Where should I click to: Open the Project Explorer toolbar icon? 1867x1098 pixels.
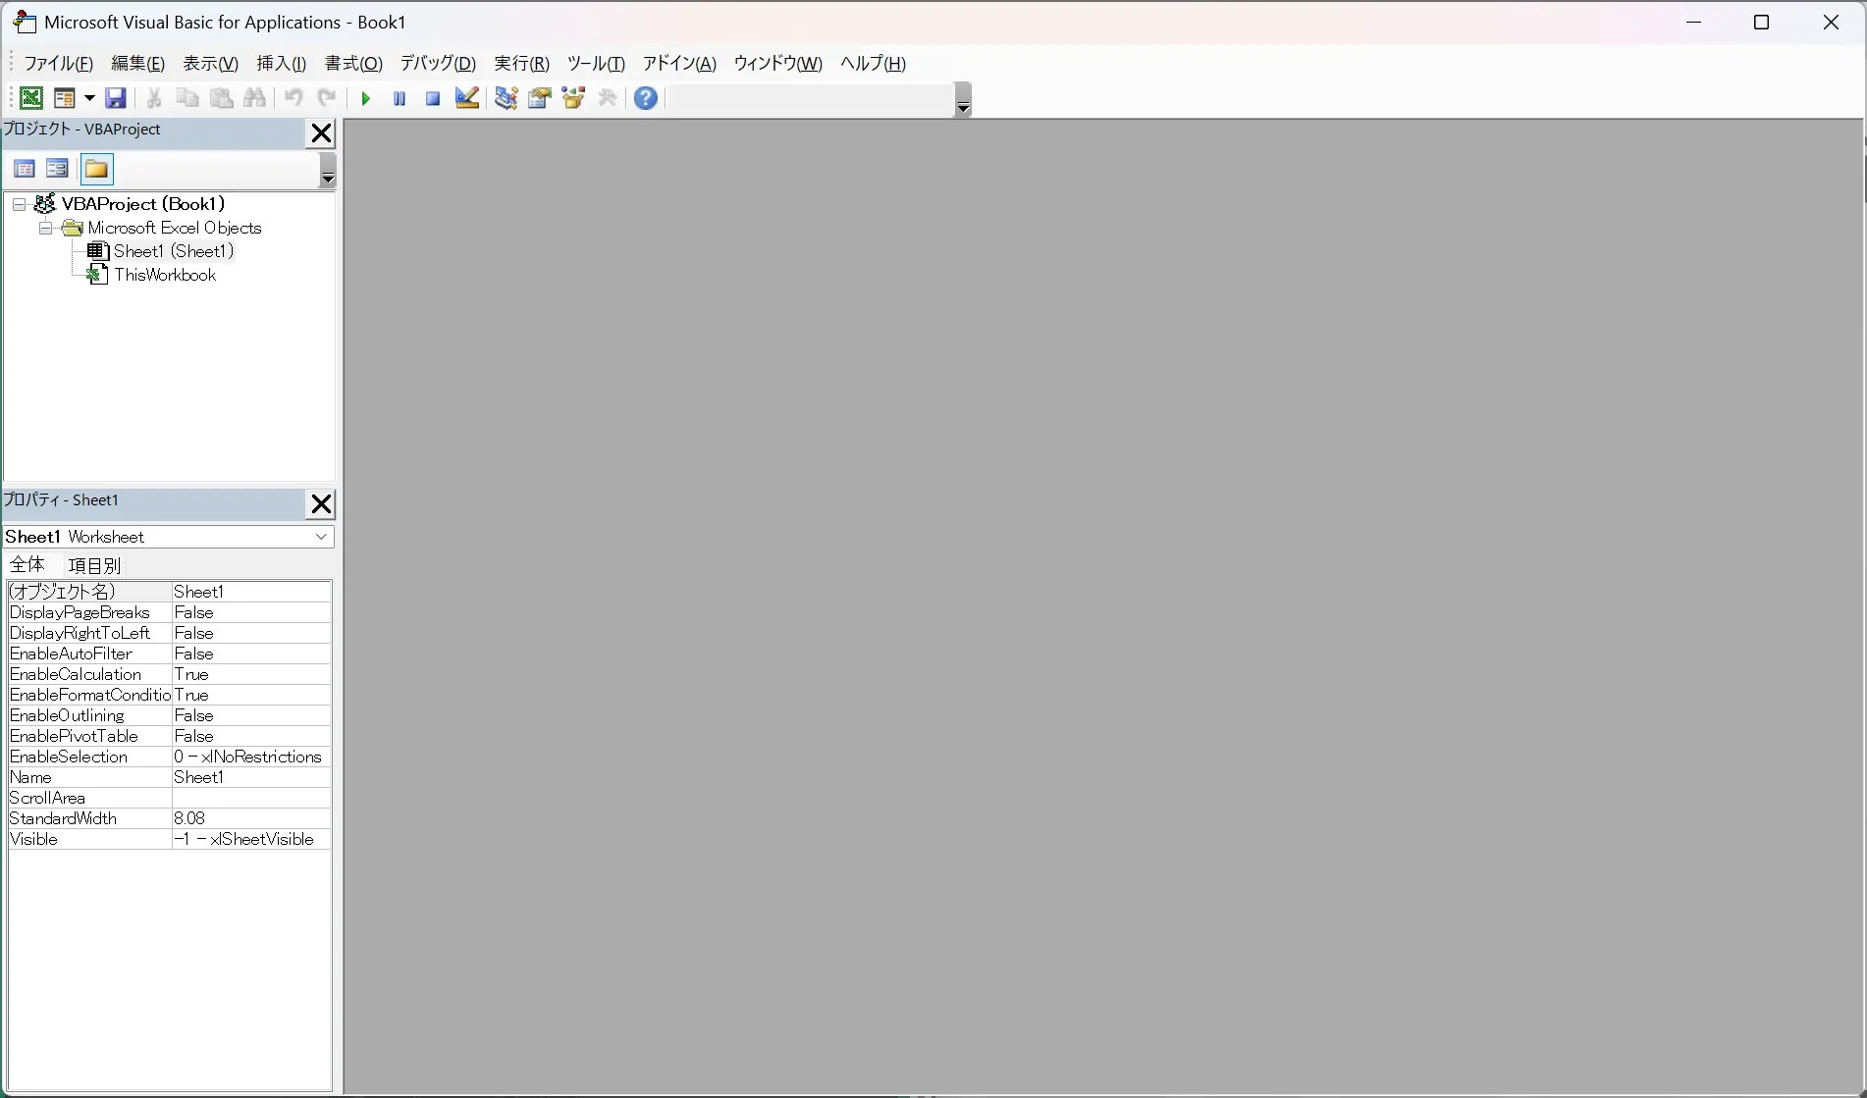click(506, 98)
